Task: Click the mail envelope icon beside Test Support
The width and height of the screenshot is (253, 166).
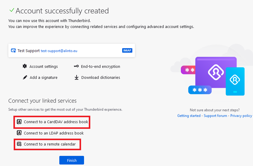Action: pyautogui.click(x=13, y=51)
